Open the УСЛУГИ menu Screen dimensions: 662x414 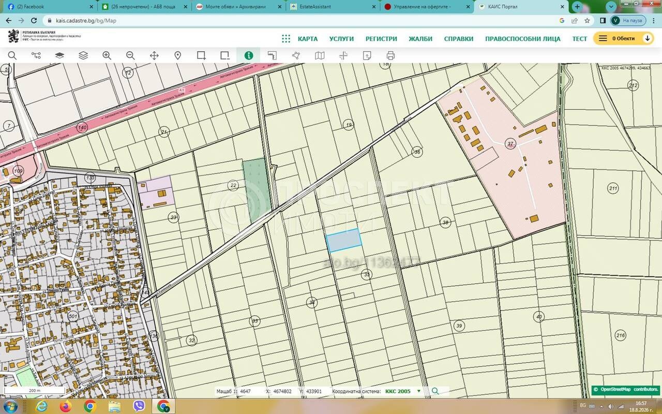[x=341, y=39]
